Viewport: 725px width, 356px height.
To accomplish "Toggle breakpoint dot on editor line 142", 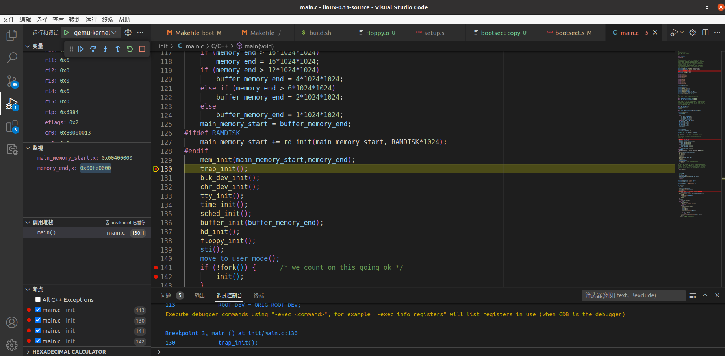I will 156,277.
